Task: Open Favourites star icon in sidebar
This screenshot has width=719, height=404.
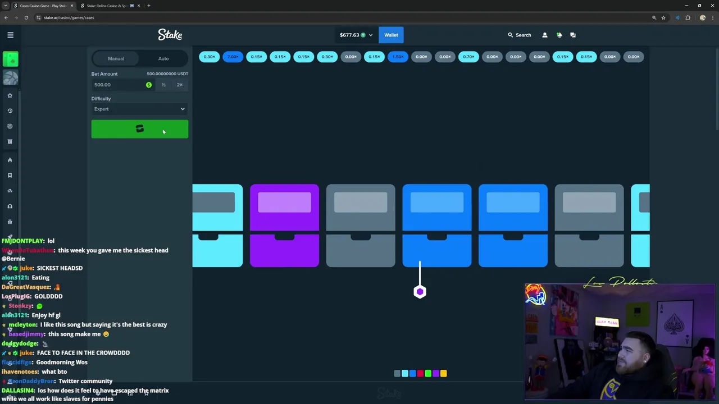Action: click(10, 95)
